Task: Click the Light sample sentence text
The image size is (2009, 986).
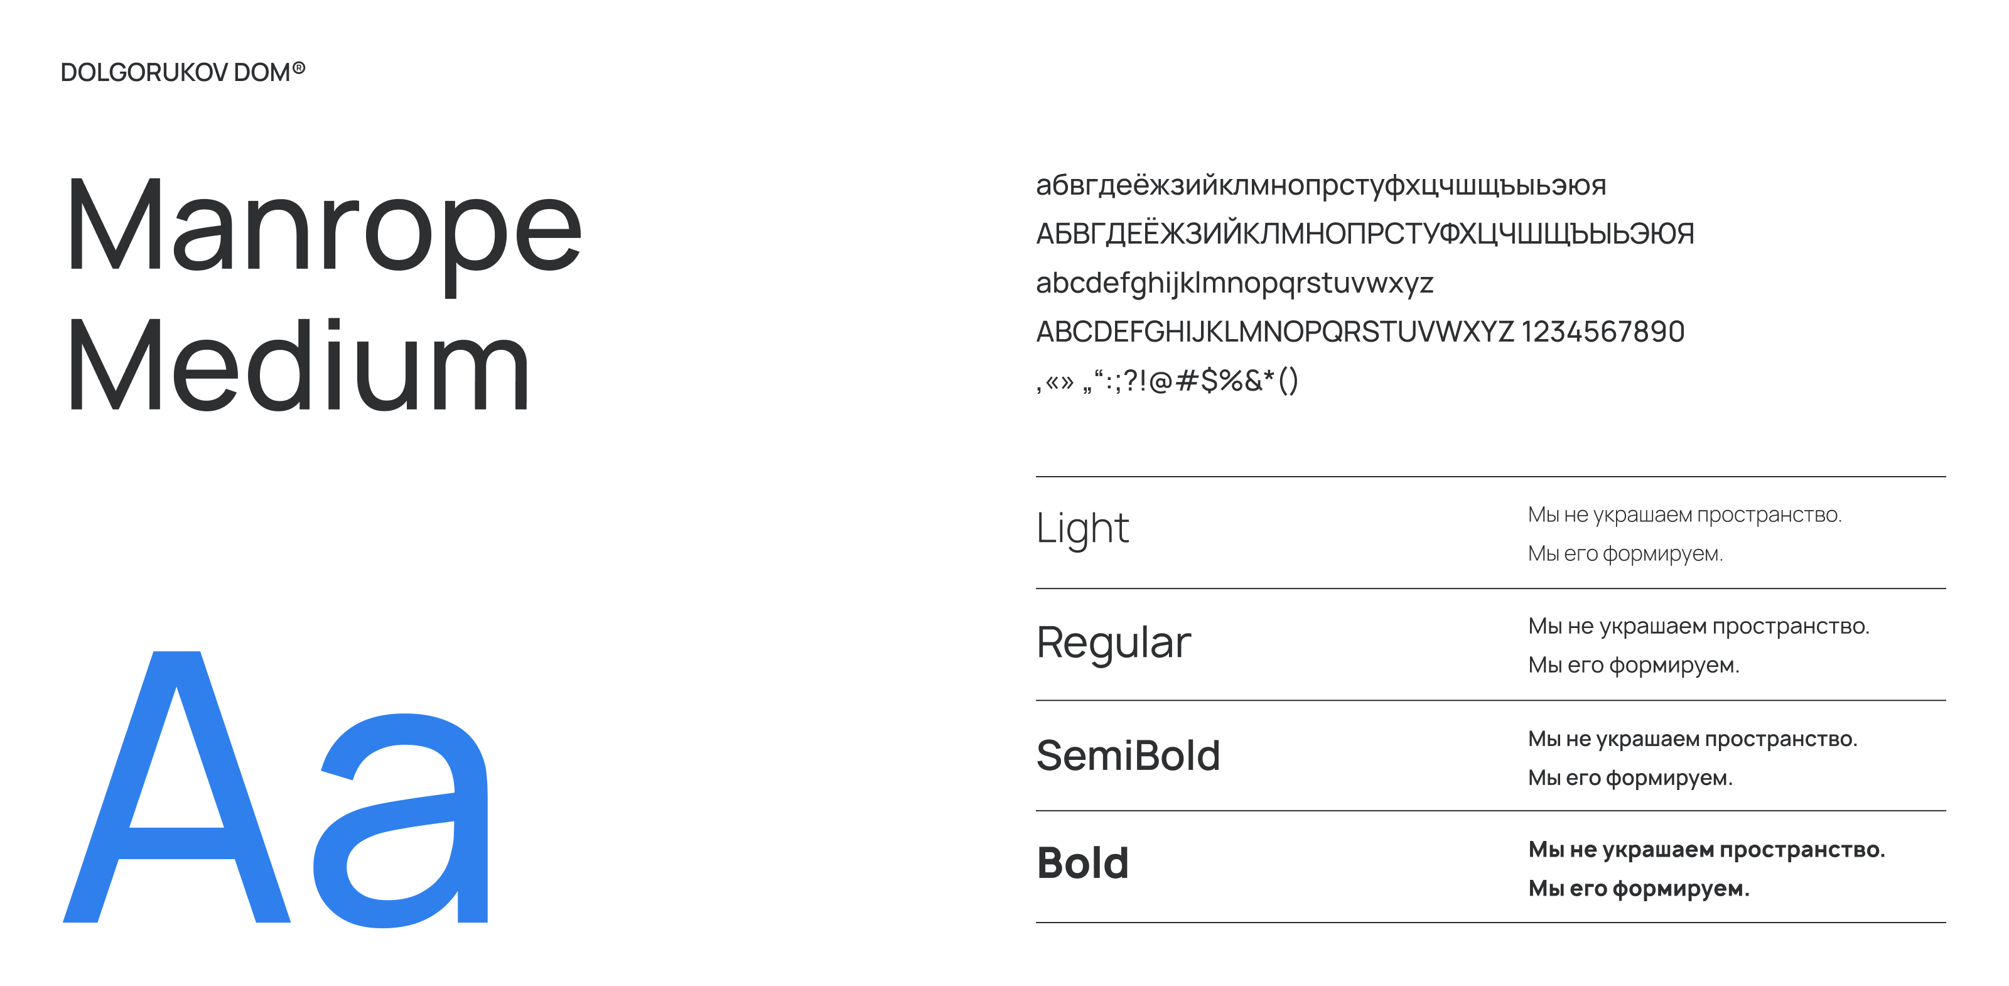Action: pyautogui.click(x=1684, y=534)
